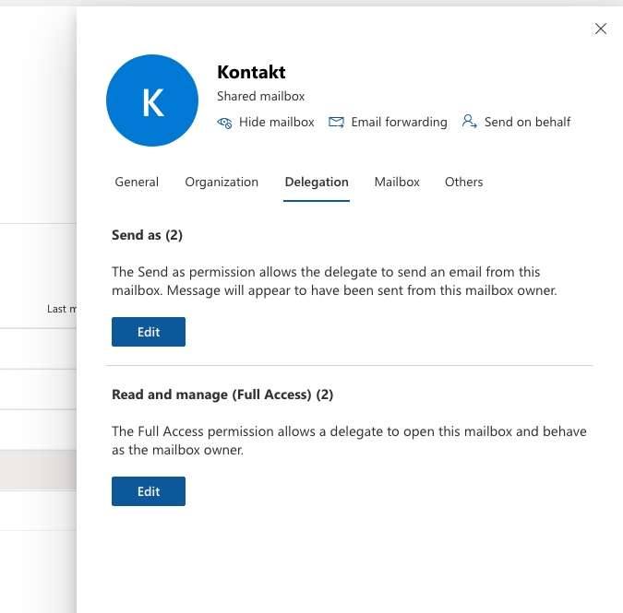
Task: Click the Read and manage (Full Access) heading
Action: coord(222,395)
